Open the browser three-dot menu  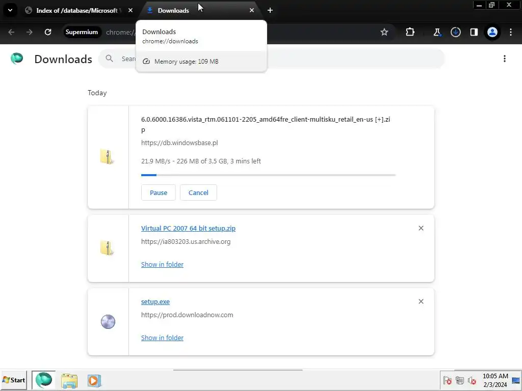[511, 32]
